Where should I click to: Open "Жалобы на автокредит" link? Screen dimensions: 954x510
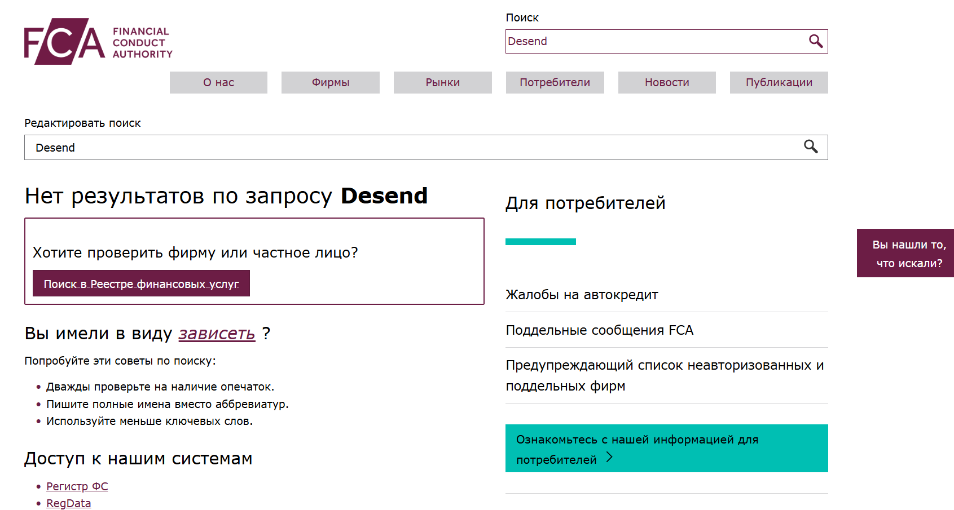pos(582,295)
